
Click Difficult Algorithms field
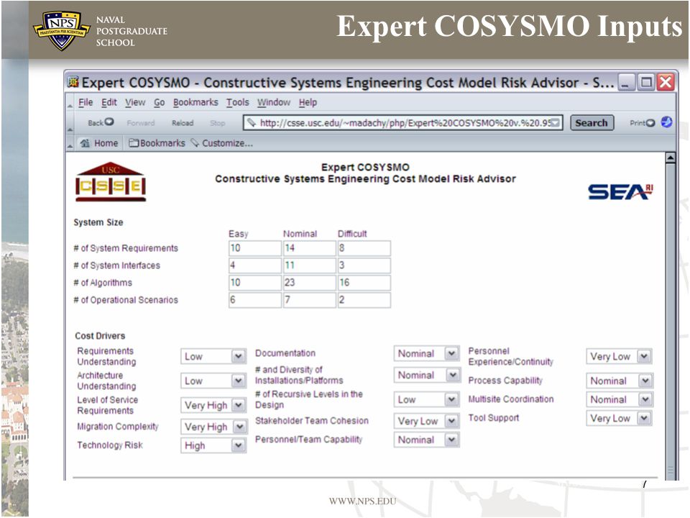[x=364, y=282]
